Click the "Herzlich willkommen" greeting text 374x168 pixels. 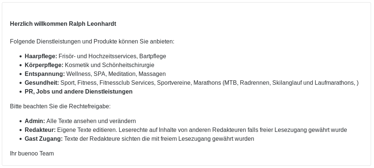(39, 24)
